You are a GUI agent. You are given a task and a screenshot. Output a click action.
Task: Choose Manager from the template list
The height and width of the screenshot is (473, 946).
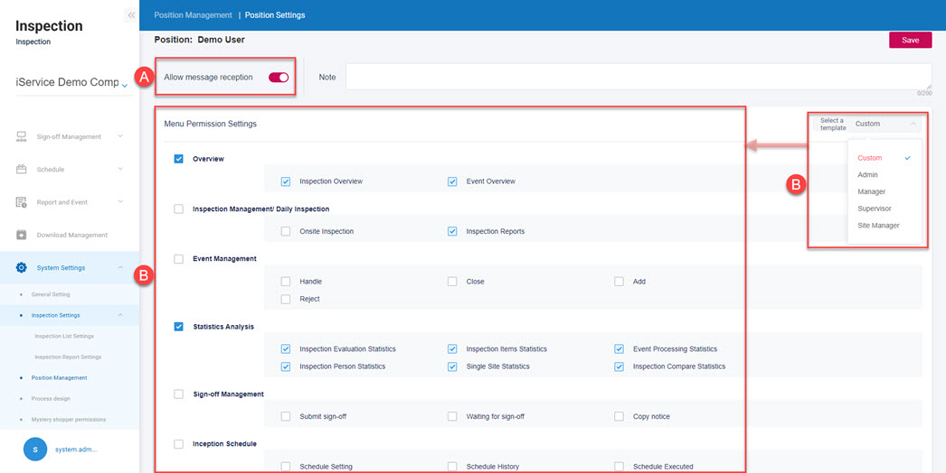872,191
